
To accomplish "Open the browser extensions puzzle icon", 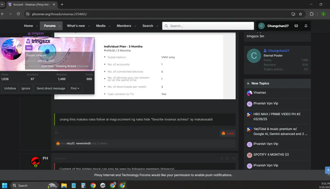I will pos(312,14).
